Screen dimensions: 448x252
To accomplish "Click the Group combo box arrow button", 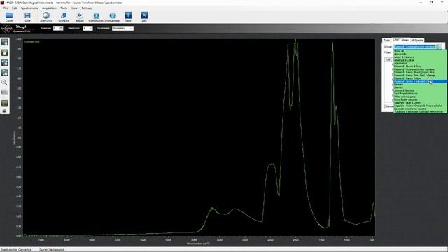I will point(440,47).
